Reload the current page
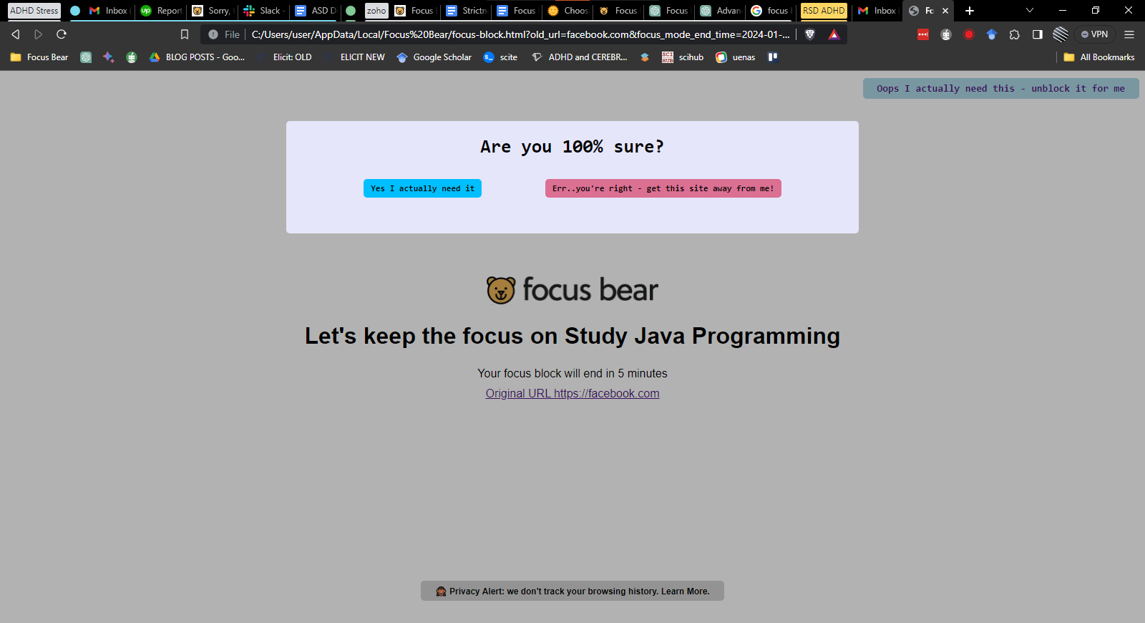Screen dimensions: 1145x623 click(62, 34)
